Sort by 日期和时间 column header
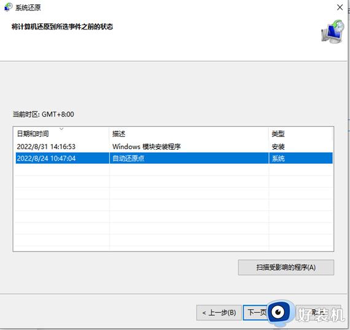Screen dimensions: 350x330 click(x=61, y=134)
